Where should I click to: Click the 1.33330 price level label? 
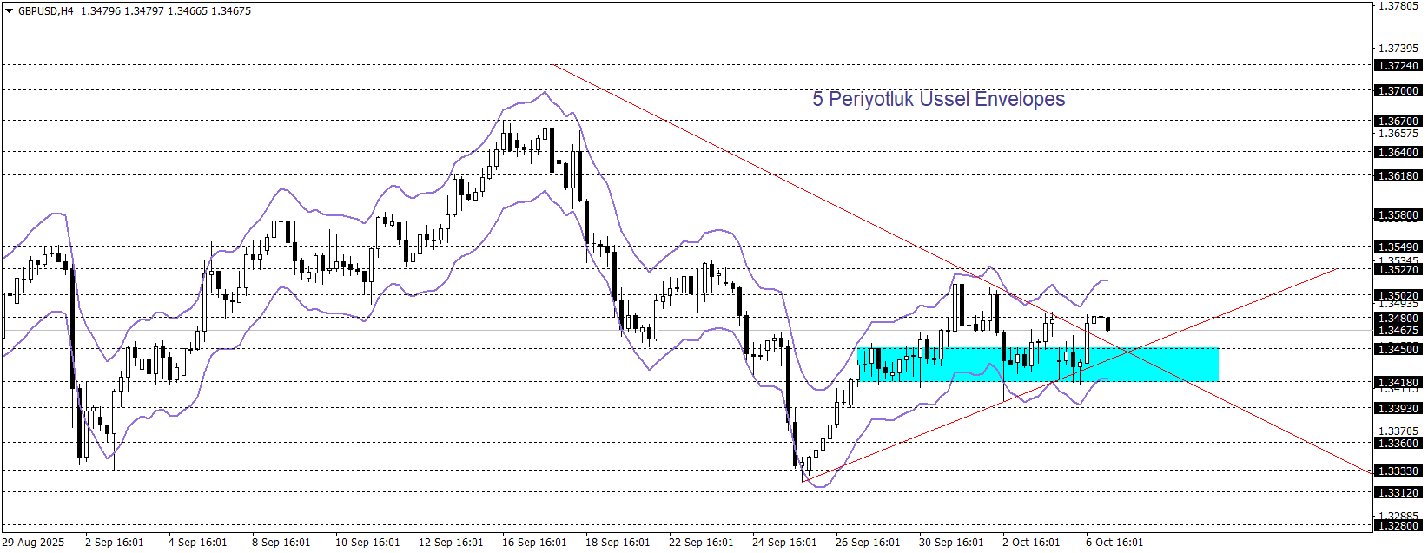[1398, 471]
